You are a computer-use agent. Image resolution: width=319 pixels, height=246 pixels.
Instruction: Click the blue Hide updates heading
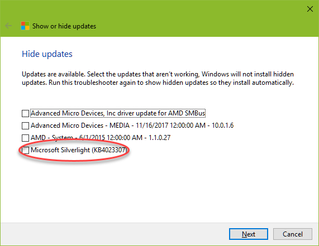click(47, 54)
